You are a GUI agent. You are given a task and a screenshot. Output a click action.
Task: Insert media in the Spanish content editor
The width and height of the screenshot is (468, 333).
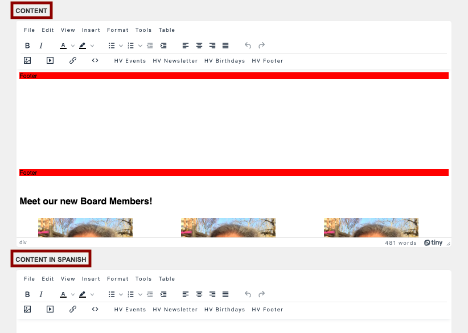pyautogui.click(x=50, y=310)
